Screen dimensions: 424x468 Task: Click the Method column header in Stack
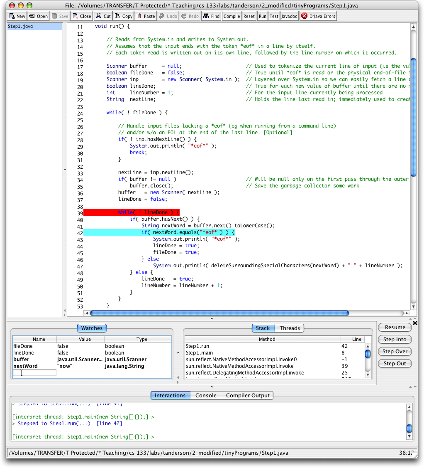[x=263, y=339]
